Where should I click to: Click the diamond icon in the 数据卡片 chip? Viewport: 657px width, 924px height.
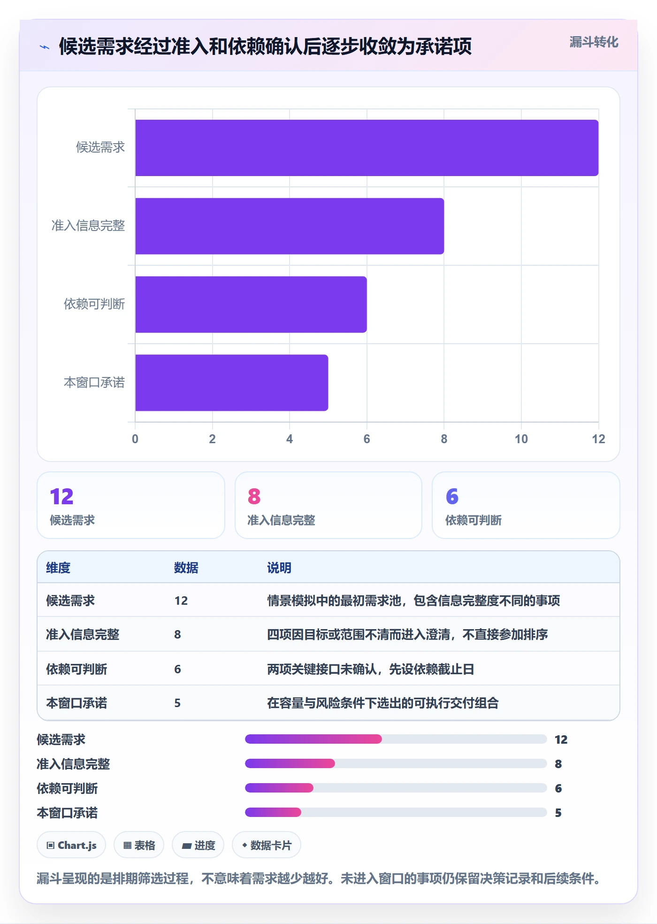point(244,845)
